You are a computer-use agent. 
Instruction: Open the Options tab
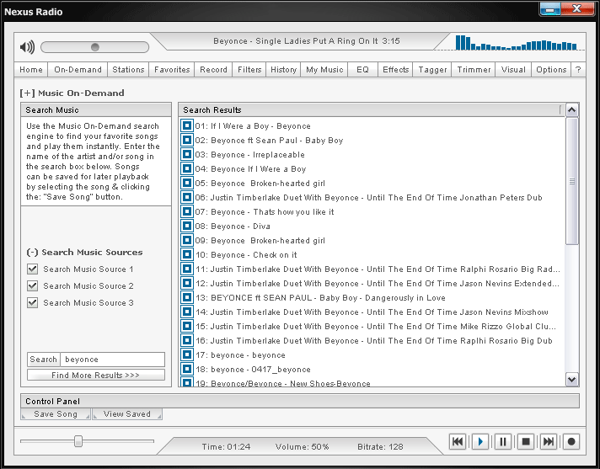point(551,70)
